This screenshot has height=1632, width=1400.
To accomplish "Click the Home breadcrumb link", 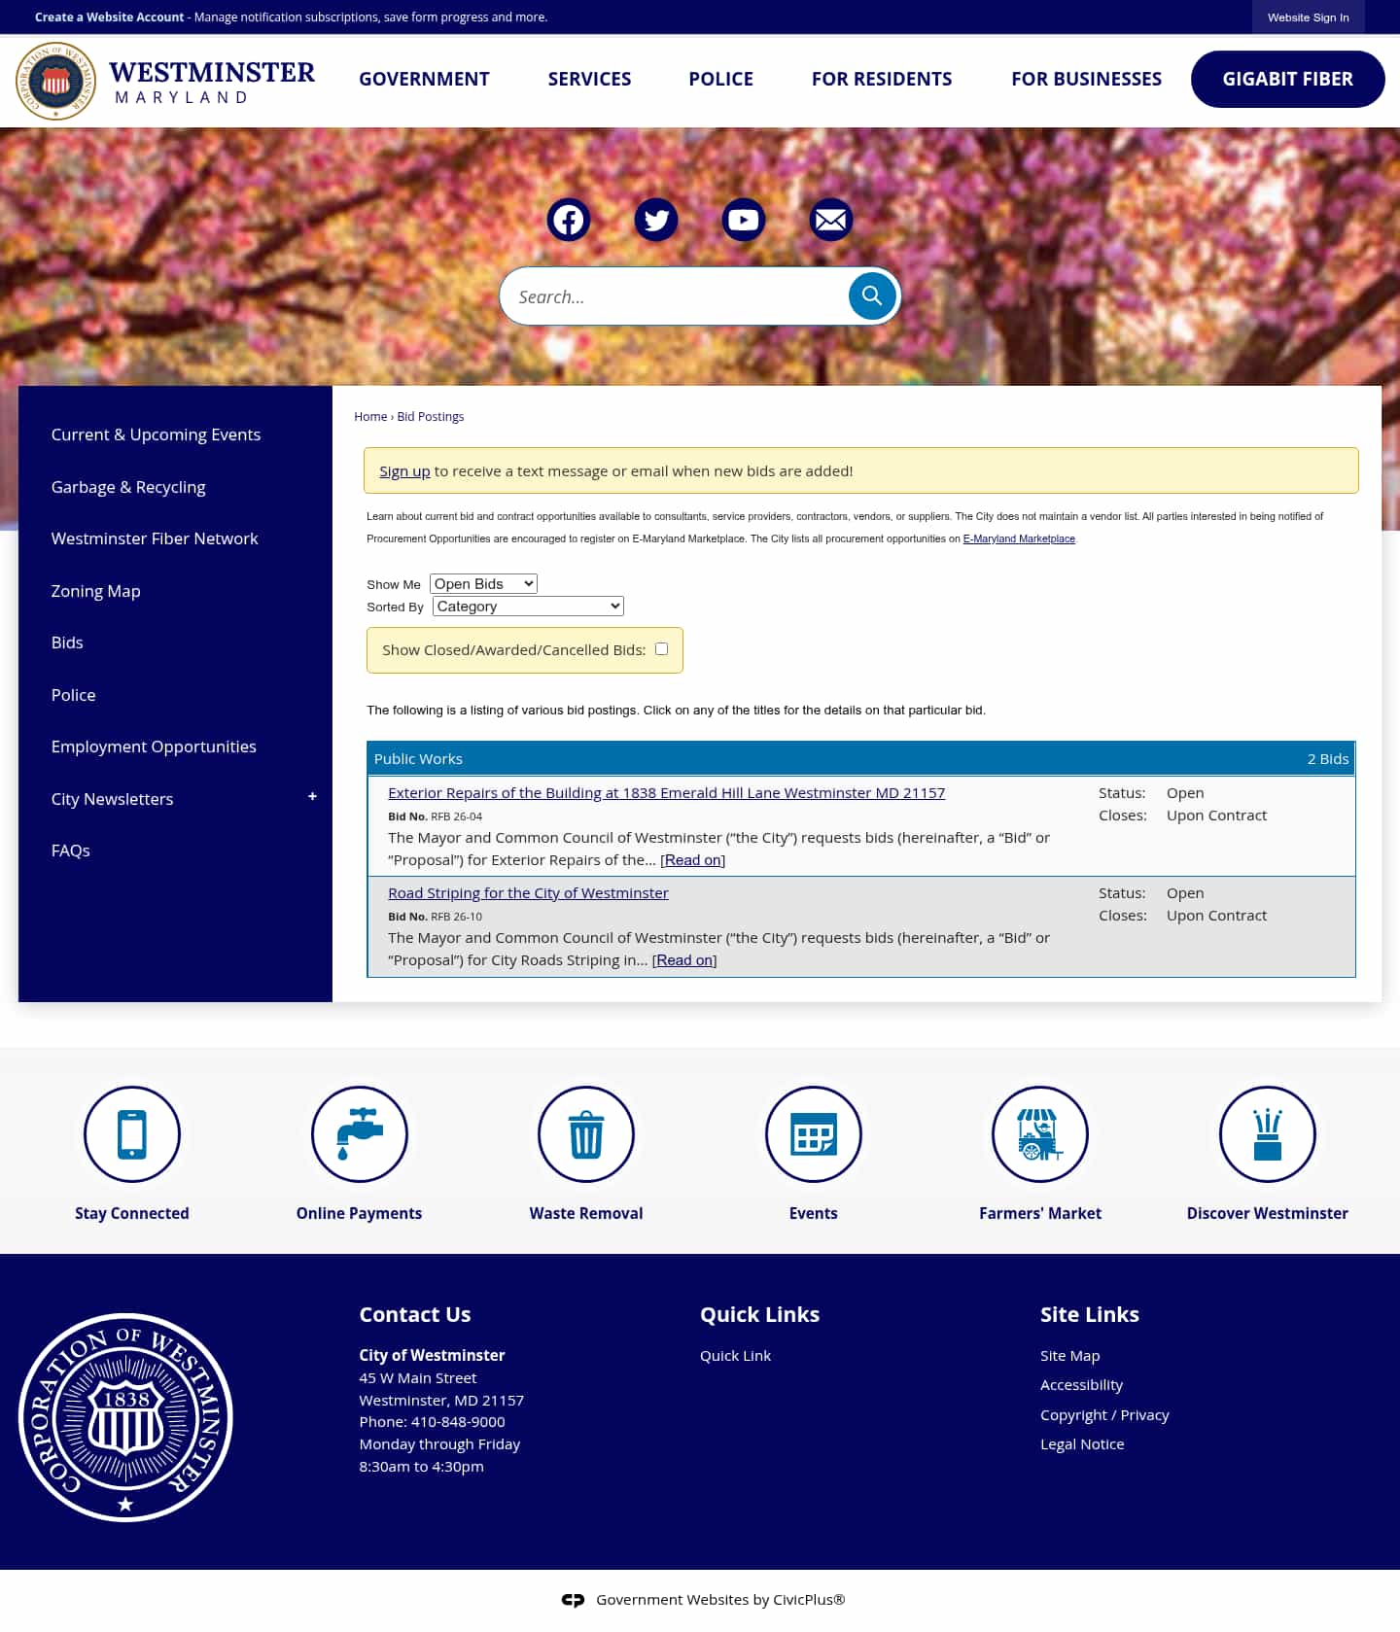I will pos(370,417).
